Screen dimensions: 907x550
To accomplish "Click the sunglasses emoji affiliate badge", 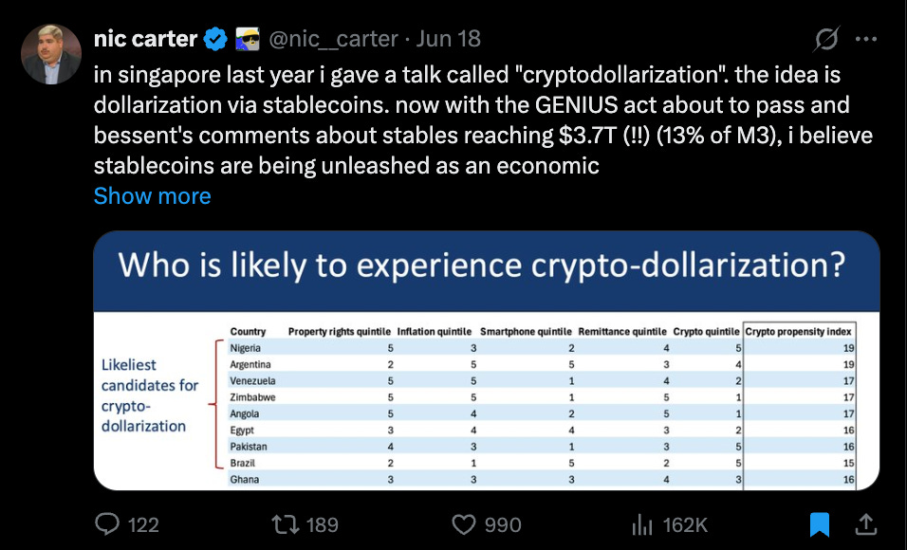I will click(x=248, y=39).
